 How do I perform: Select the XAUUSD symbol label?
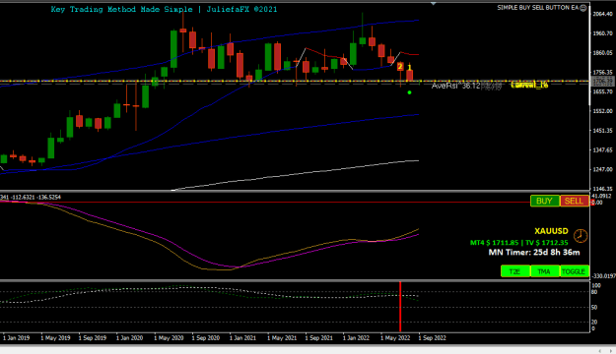(x=551, y=231)
